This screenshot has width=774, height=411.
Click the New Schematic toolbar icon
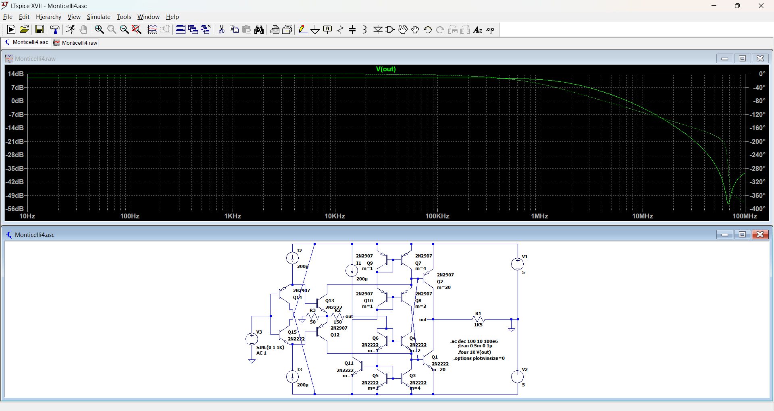tap(11, 29)
